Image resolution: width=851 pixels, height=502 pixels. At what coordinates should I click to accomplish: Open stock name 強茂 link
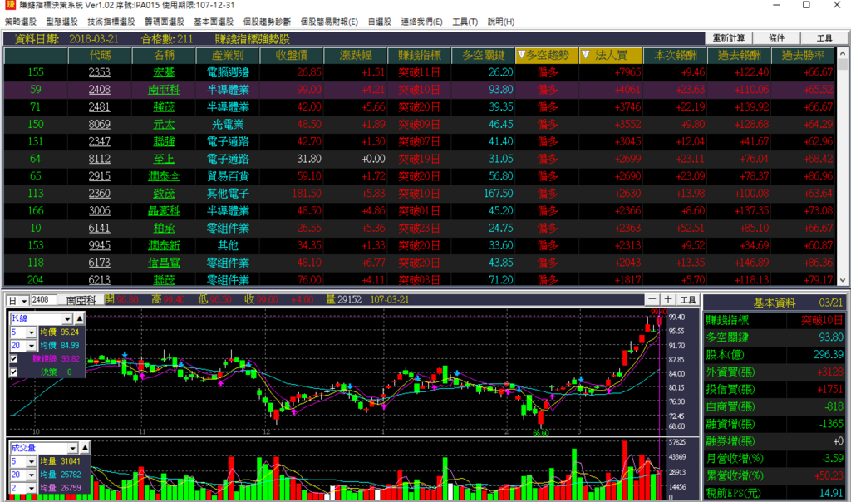coord(164,107)
